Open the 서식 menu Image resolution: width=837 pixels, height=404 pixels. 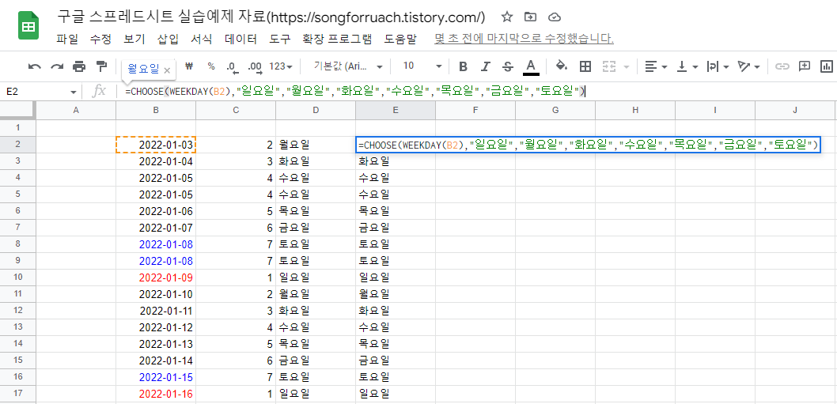[201, 39]
